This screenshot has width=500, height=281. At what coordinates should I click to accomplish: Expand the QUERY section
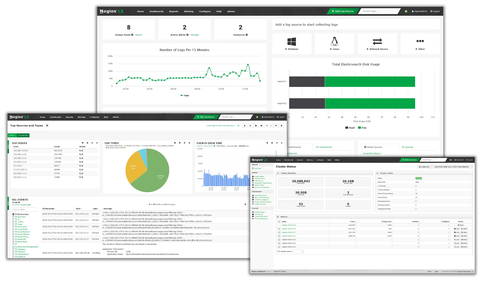pyautogui.click(x=12, y=135)
